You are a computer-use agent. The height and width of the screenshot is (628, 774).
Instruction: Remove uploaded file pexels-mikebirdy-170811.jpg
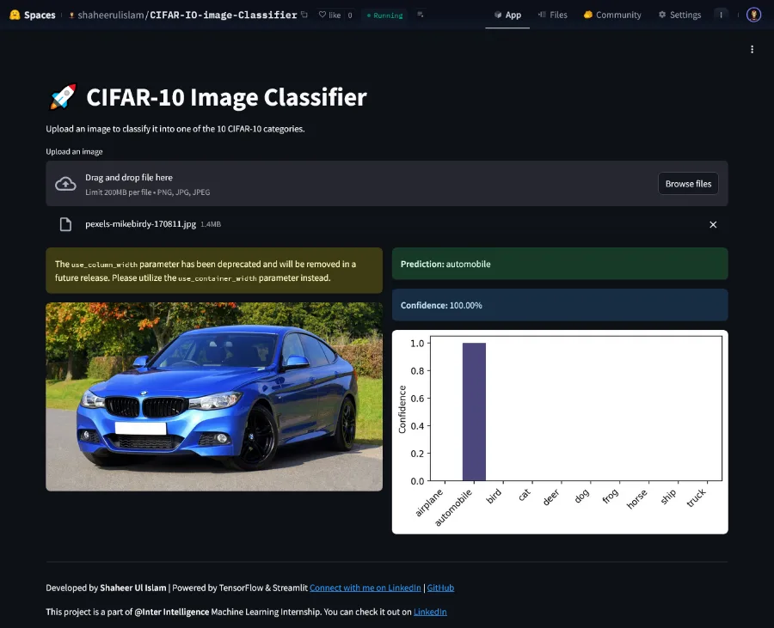tap(713, 225)
